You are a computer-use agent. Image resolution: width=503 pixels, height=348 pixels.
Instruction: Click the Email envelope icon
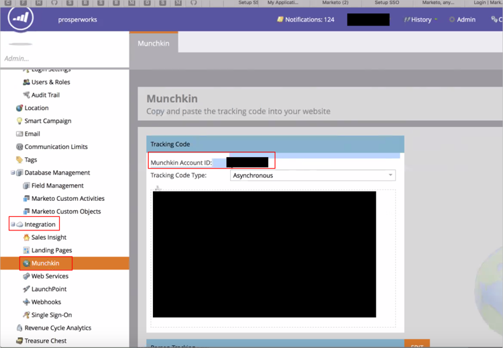(19, 134)
